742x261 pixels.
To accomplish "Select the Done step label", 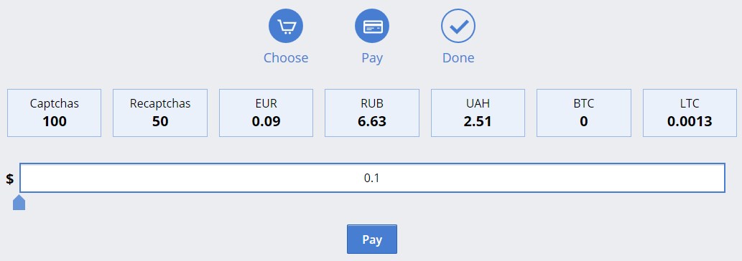I will [458, 58].
